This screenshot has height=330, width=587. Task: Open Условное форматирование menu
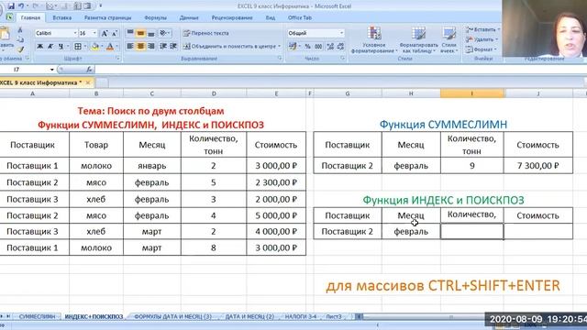[x=374, y=39]
